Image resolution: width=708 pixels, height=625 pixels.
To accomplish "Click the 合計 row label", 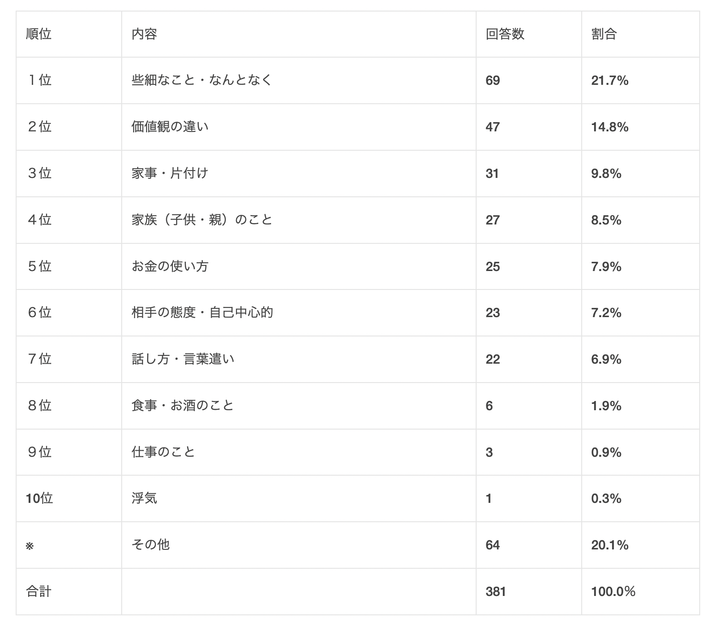I will pos(39,591).
